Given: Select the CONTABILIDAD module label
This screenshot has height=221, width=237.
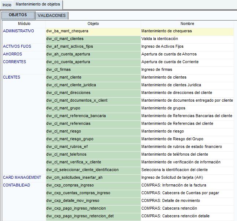Looking at the screenshot, I should [x=16, y=185].
